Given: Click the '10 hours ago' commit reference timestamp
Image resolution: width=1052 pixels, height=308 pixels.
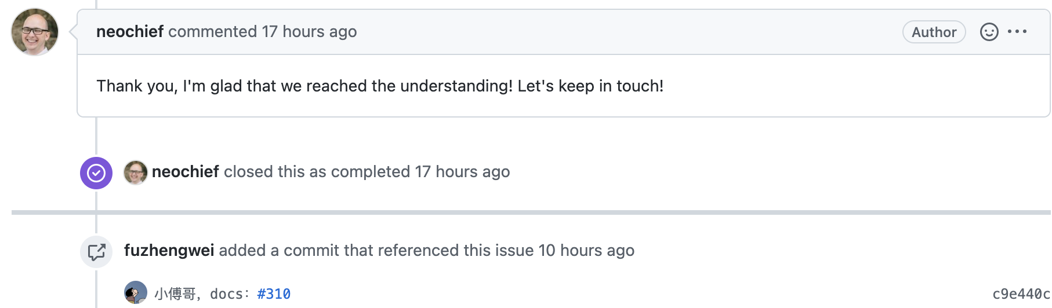Looking at the screenshot, I should point(586,250).
